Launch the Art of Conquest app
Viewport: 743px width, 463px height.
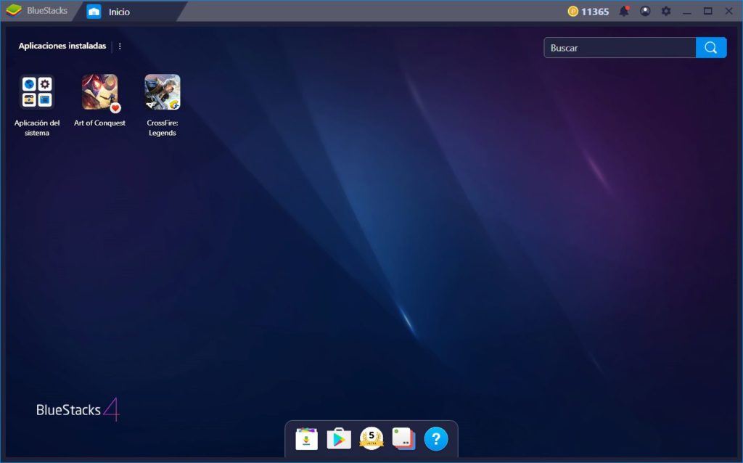pyautogui.click(x=99, y=91)
